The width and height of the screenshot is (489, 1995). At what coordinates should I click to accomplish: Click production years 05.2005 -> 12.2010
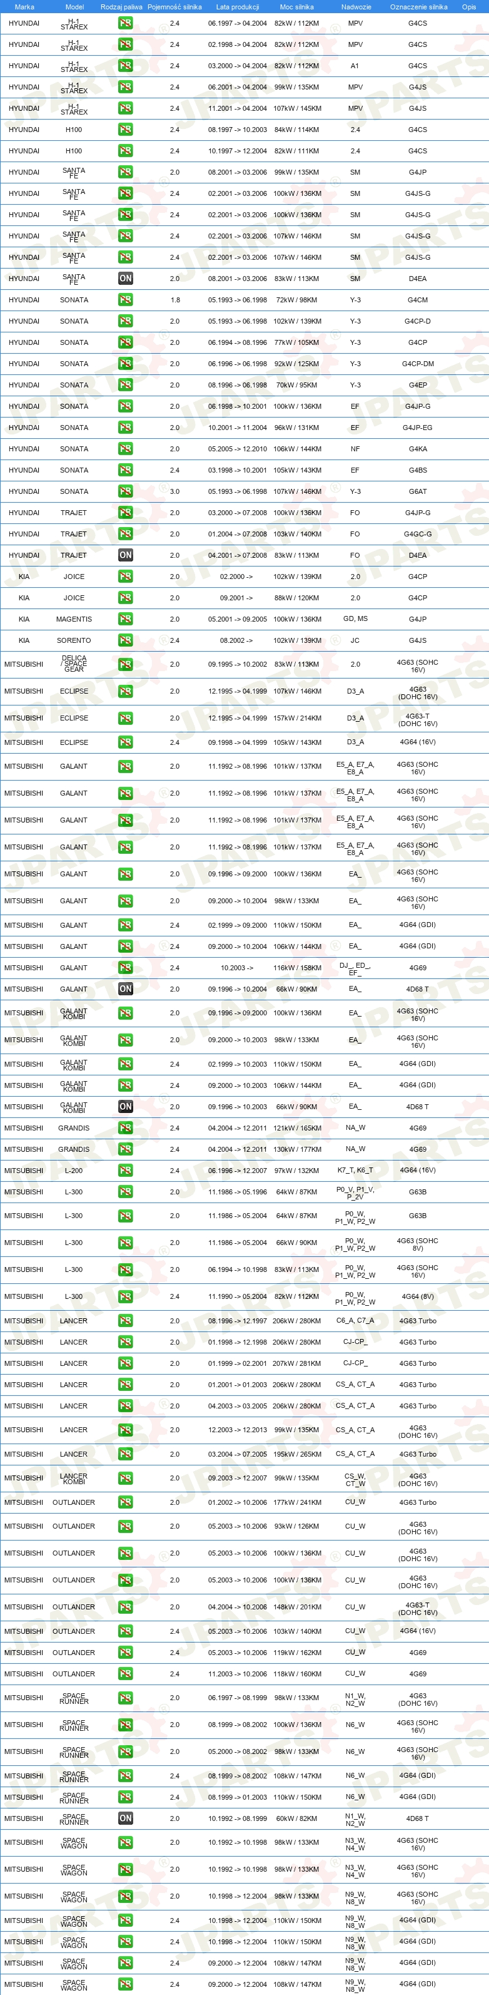[238, 449]
